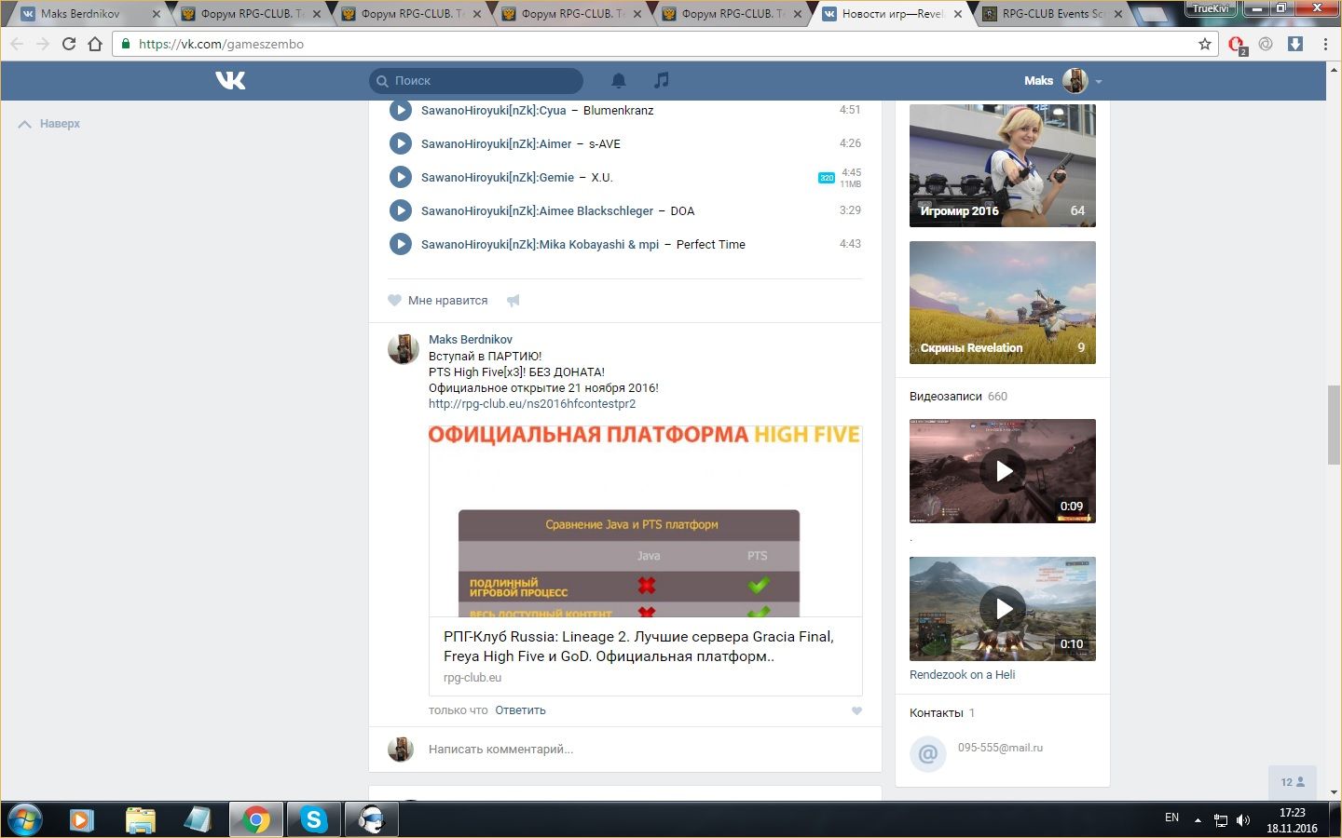Play the track Gemie – X.U.
Image resolution: width=1342 pixels, height=838 pixels.
(x=400, y=177)
